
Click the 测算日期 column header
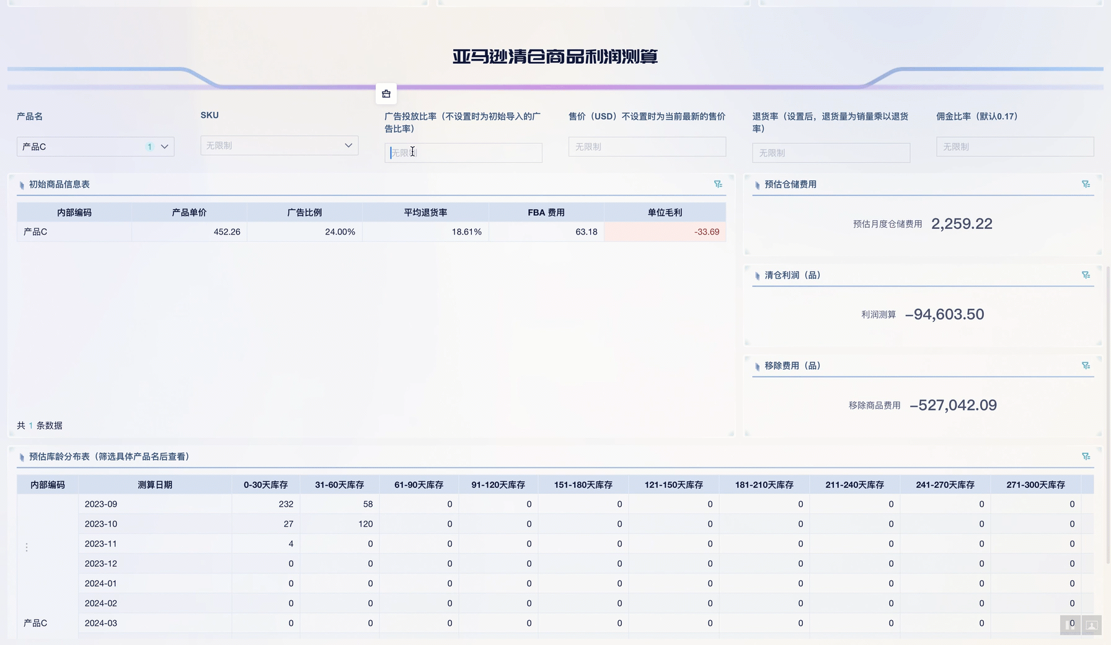click(155, 484)
